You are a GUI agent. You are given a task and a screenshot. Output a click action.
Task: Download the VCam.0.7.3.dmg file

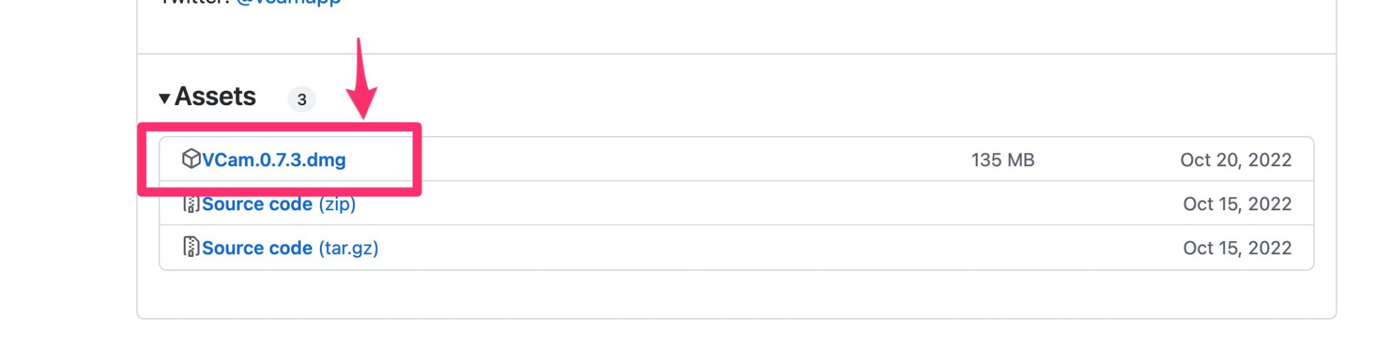pyautogui.click(x=274, y=159)
